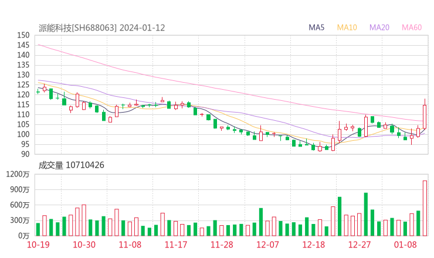Click the MA60 legend label
Image resolution: width=434 pixels, height=258 pixels.
coord(412,28)
